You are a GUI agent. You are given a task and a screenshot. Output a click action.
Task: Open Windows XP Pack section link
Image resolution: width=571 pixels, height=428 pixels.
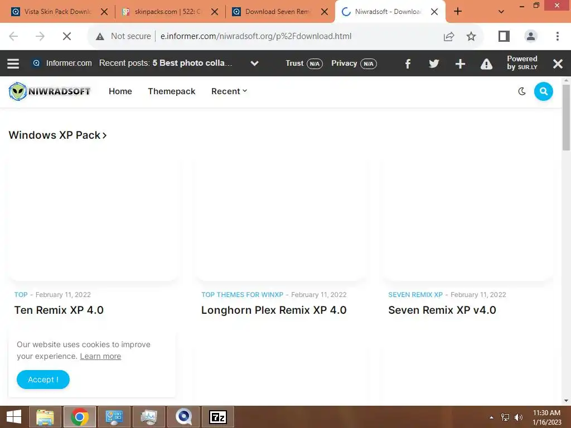click(x=57, y=135)
